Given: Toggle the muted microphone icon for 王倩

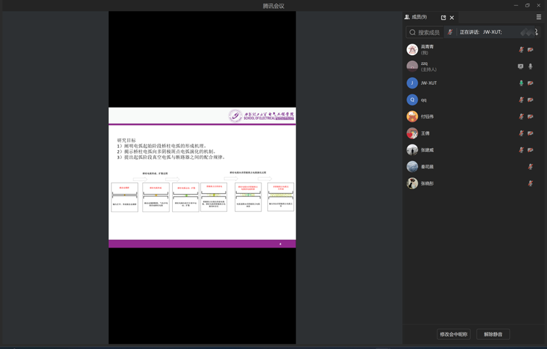Looking at the screenshot, I should 522,134.
